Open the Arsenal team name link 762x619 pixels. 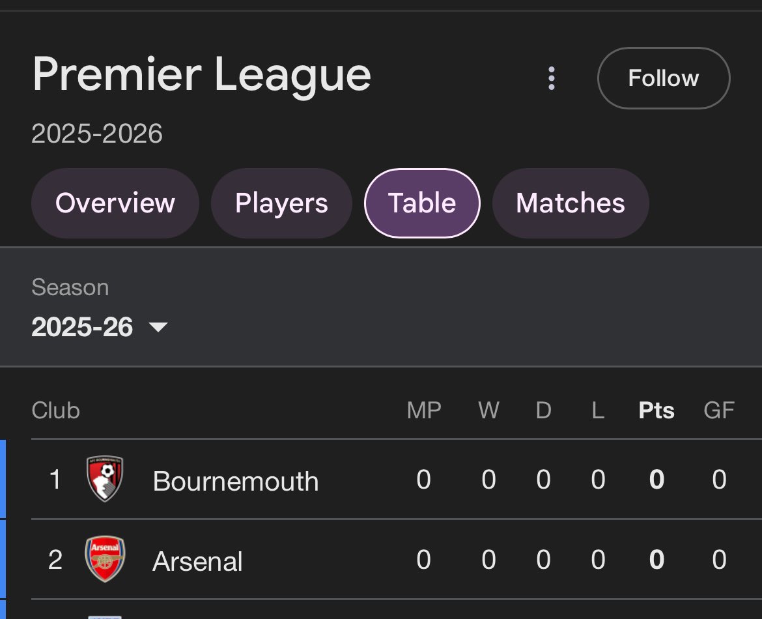[x=197, y=562]
